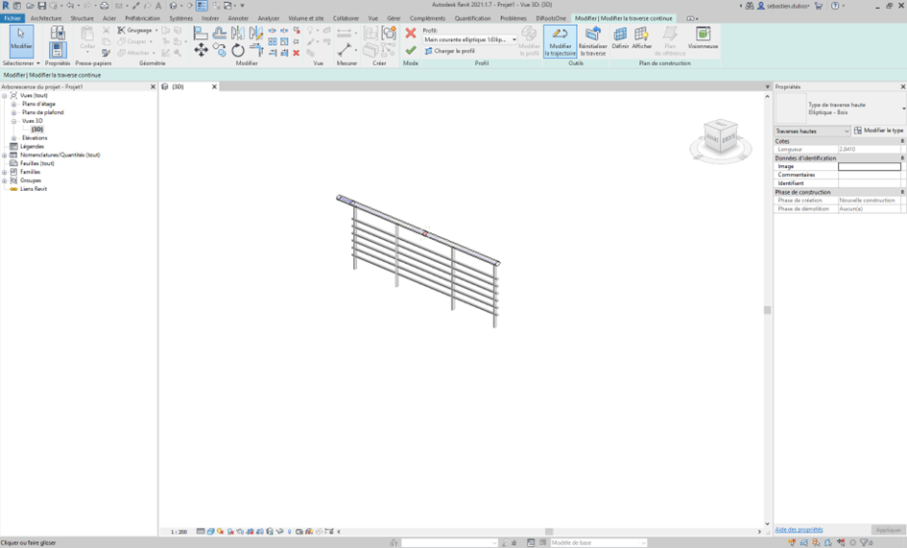Select Liens Revit in project browser

(34, 189)
